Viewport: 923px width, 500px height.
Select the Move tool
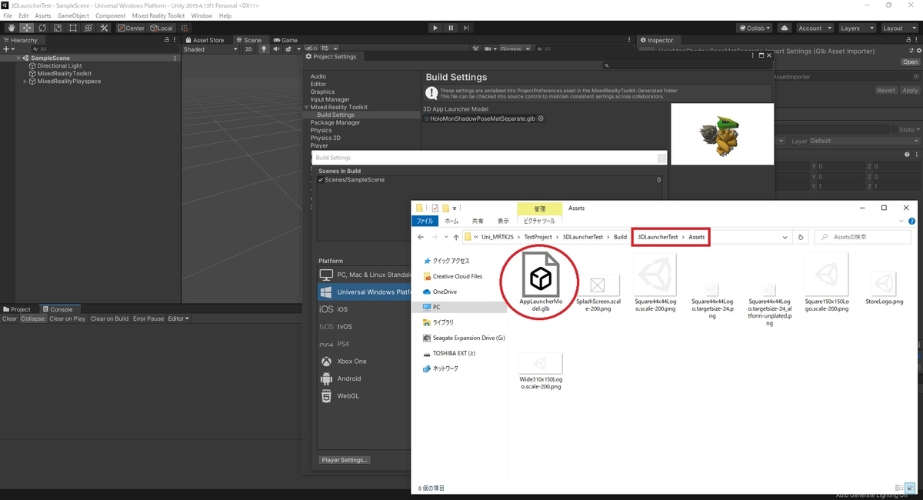coord(26,28)
